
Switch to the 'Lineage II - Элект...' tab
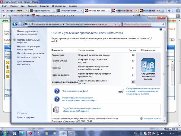[x=14, y=11]
